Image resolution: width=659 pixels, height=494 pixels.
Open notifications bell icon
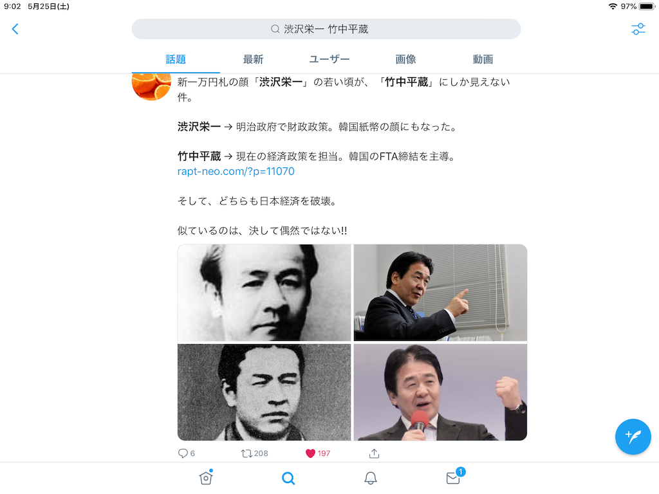[x=370, y=478]
